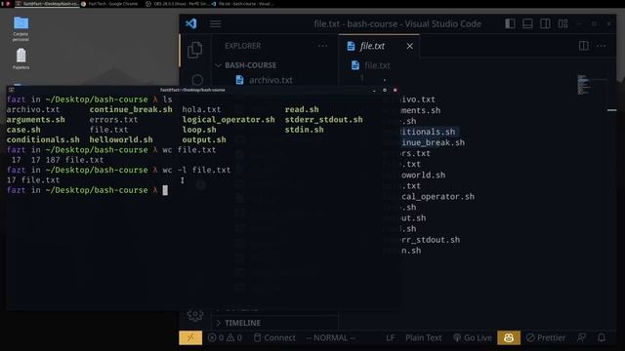Click helloworld.sh in the terminal listing
This screenshot has height=351, width=625.
pos(121,139)
